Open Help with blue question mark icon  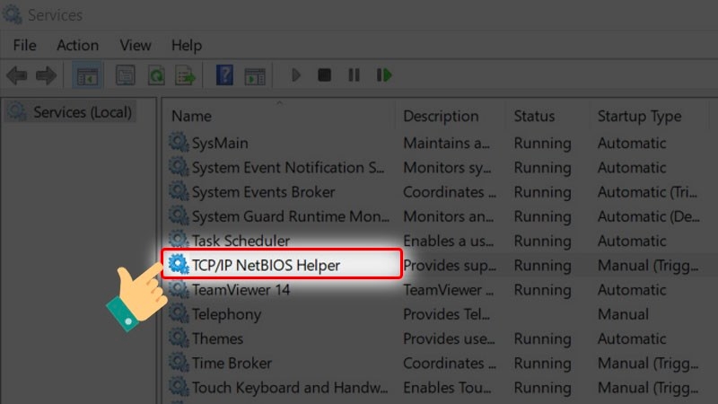[x=224, y=76]
